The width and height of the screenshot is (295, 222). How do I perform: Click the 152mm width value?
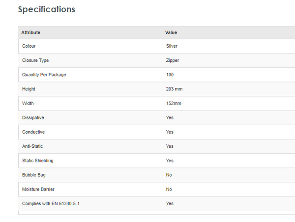tap(174, 104)
